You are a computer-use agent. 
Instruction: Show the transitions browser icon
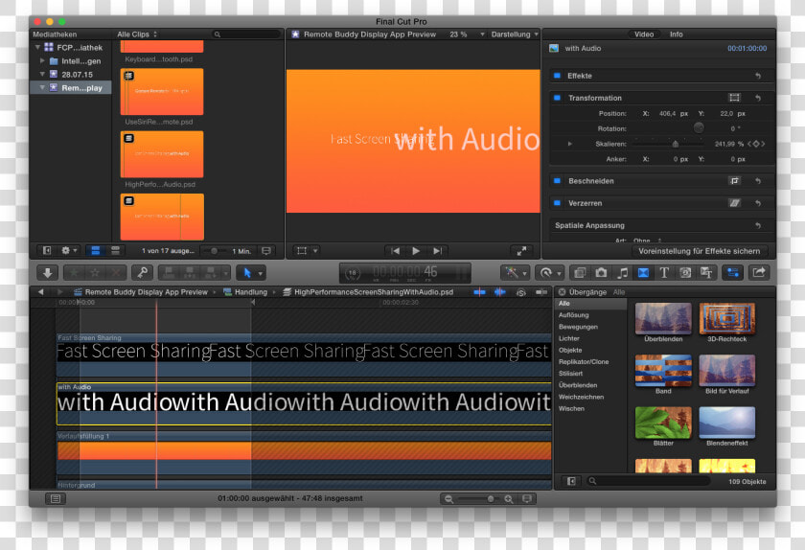click(x=643, y=273)
